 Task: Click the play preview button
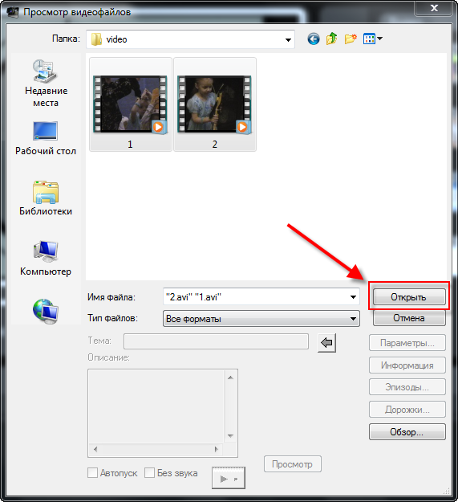(x=229, y=479)
